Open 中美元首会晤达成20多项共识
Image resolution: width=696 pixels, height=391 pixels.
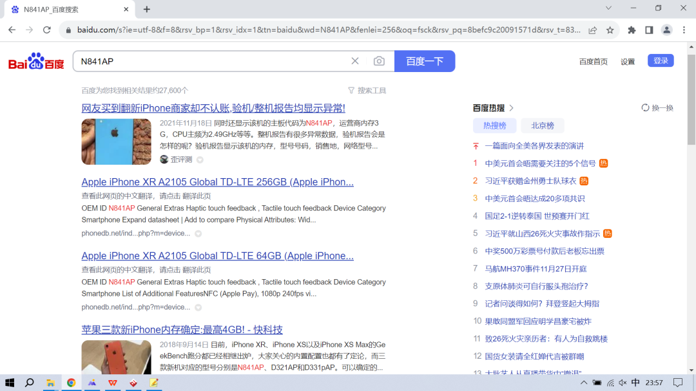pyautogui.click(x=535, y=198)
